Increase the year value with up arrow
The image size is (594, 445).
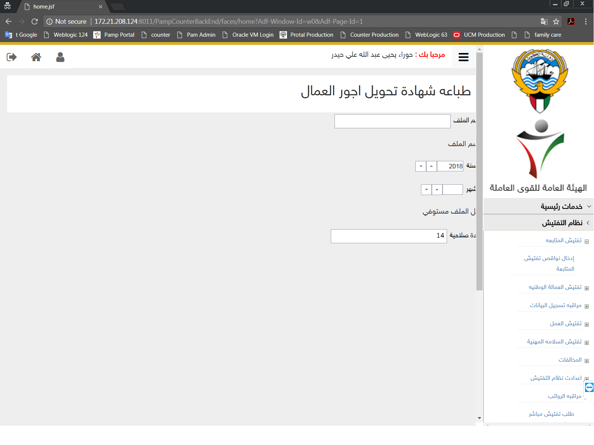tap(431, 166)
